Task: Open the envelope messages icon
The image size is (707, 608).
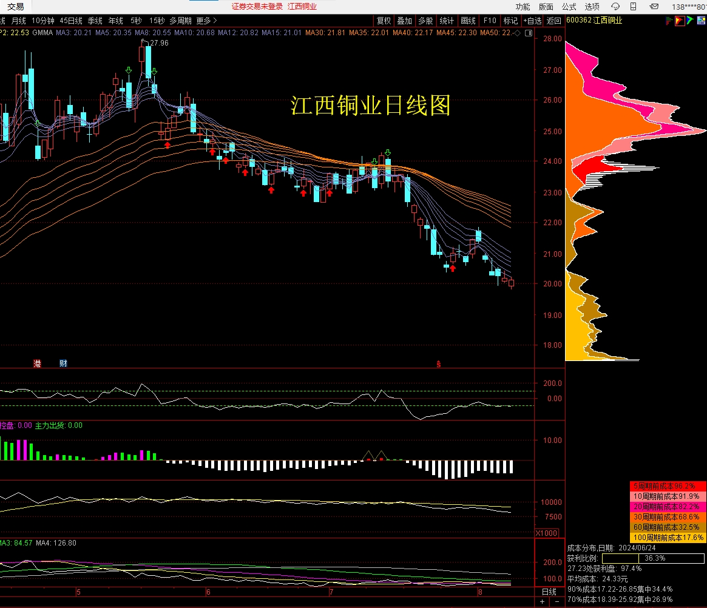Action: point(654,7)
